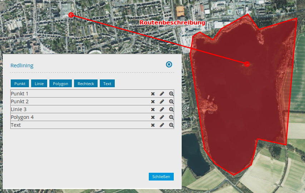This screenshot has width=305, height=193.
Task: Edit the Punkt 2 entry
Action: pyautogui.click(x=162, y=101)
